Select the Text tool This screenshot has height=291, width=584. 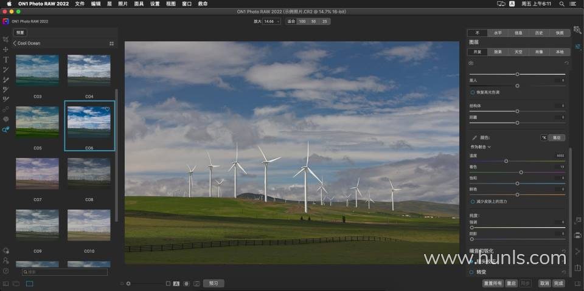pyautogui.click(x=5, y=60)
